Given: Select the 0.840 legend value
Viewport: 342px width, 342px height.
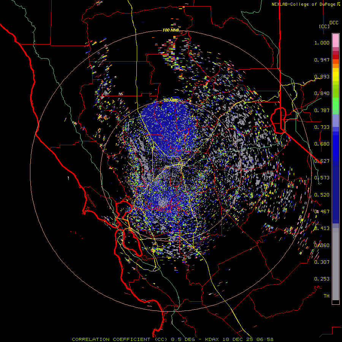Looking at the screenshot, I should coord(322,93).
